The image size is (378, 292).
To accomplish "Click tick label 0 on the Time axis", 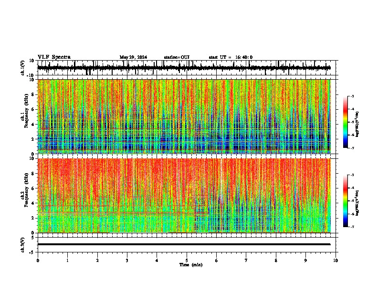I will 38,261.
